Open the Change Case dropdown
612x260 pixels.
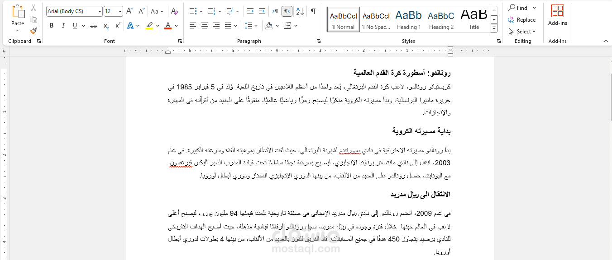coord(157,11)
